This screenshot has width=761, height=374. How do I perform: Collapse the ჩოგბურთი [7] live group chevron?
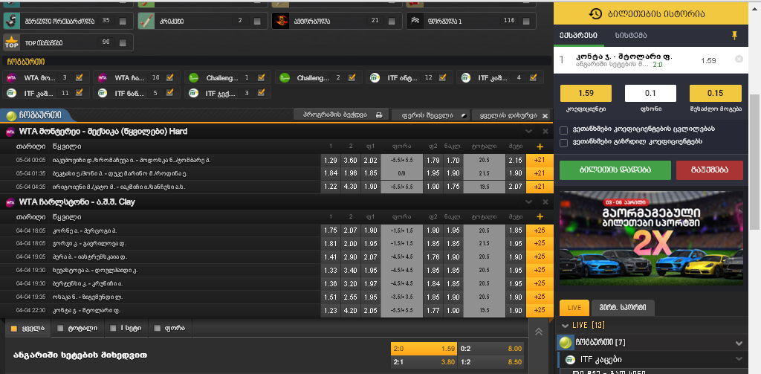pos(739,344)
